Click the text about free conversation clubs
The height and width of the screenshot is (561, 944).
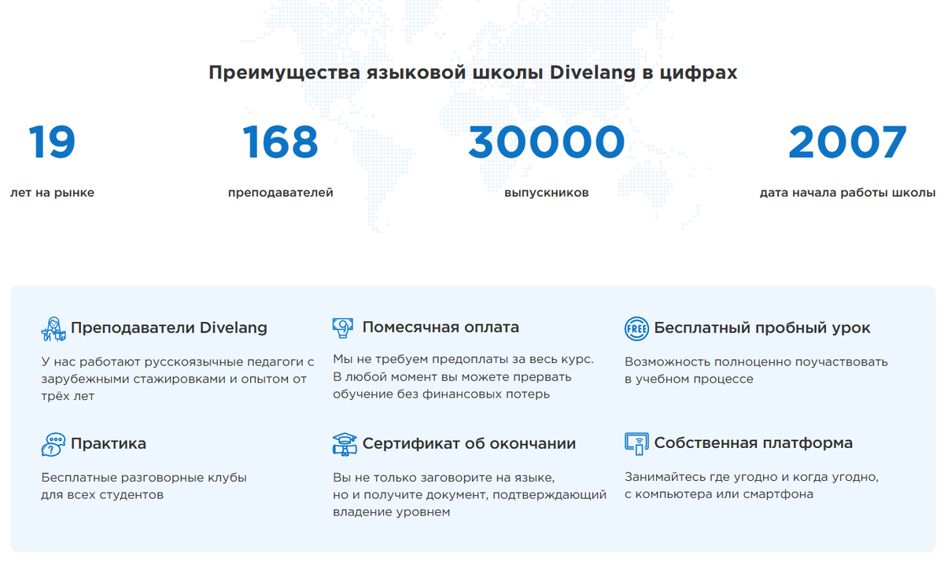144,486
